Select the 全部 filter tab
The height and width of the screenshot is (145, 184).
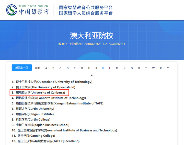coord(37,68)
